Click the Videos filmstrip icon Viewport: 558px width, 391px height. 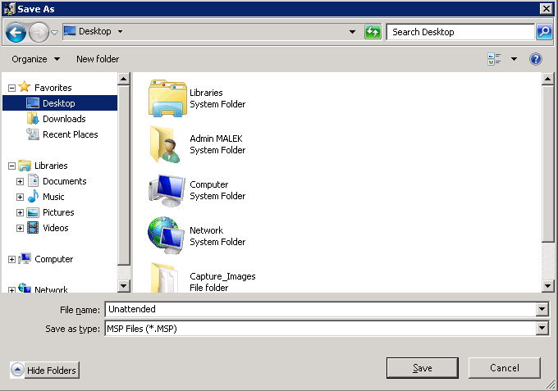click(33, 228)
